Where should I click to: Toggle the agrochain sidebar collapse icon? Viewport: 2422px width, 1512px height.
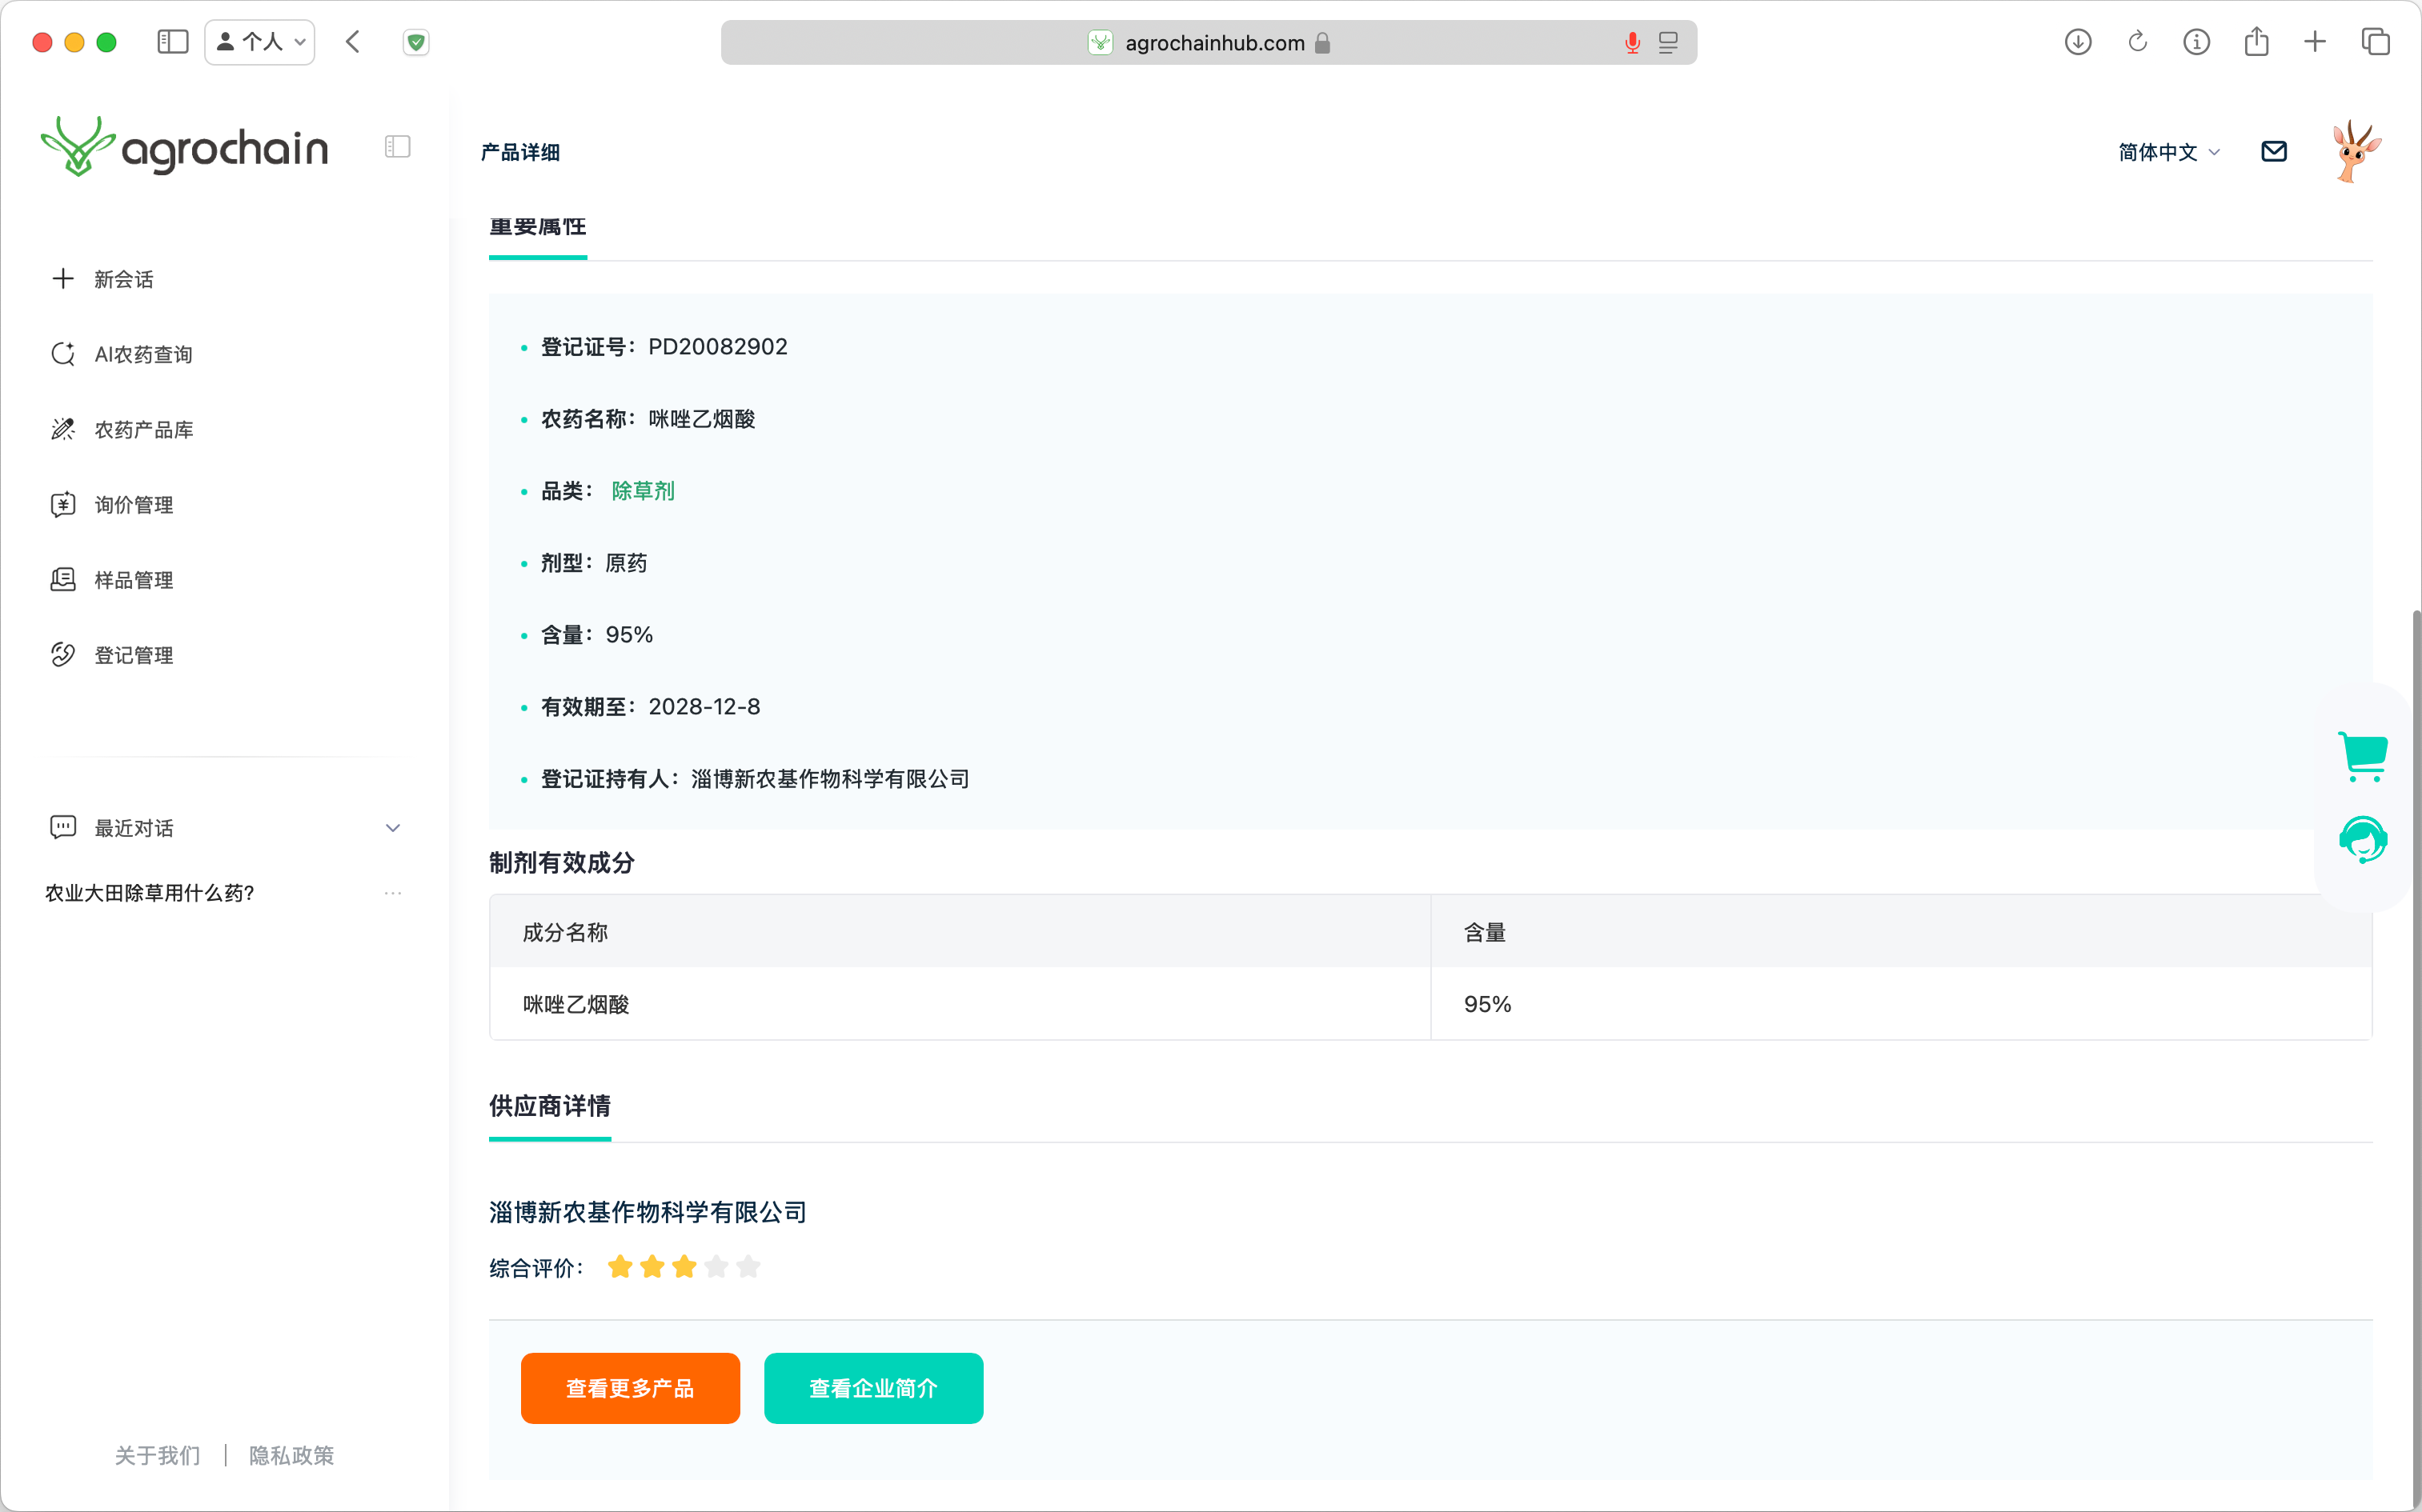point(397,147)
